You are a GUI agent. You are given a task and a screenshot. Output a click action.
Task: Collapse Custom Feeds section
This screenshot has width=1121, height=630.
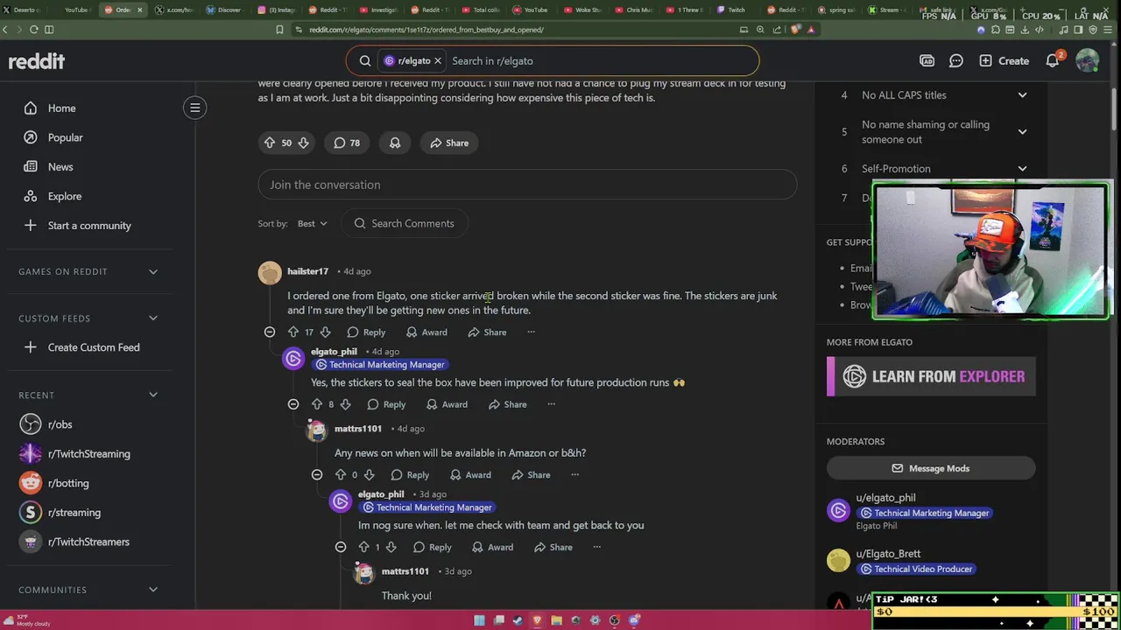click(152, 318)
